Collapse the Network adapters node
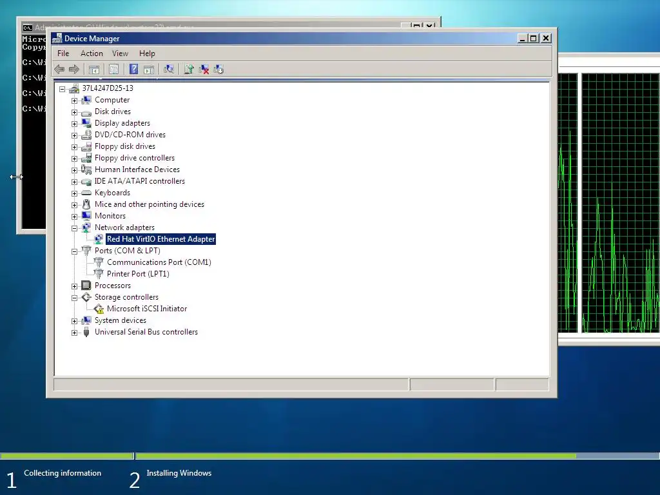 [75, 228]
